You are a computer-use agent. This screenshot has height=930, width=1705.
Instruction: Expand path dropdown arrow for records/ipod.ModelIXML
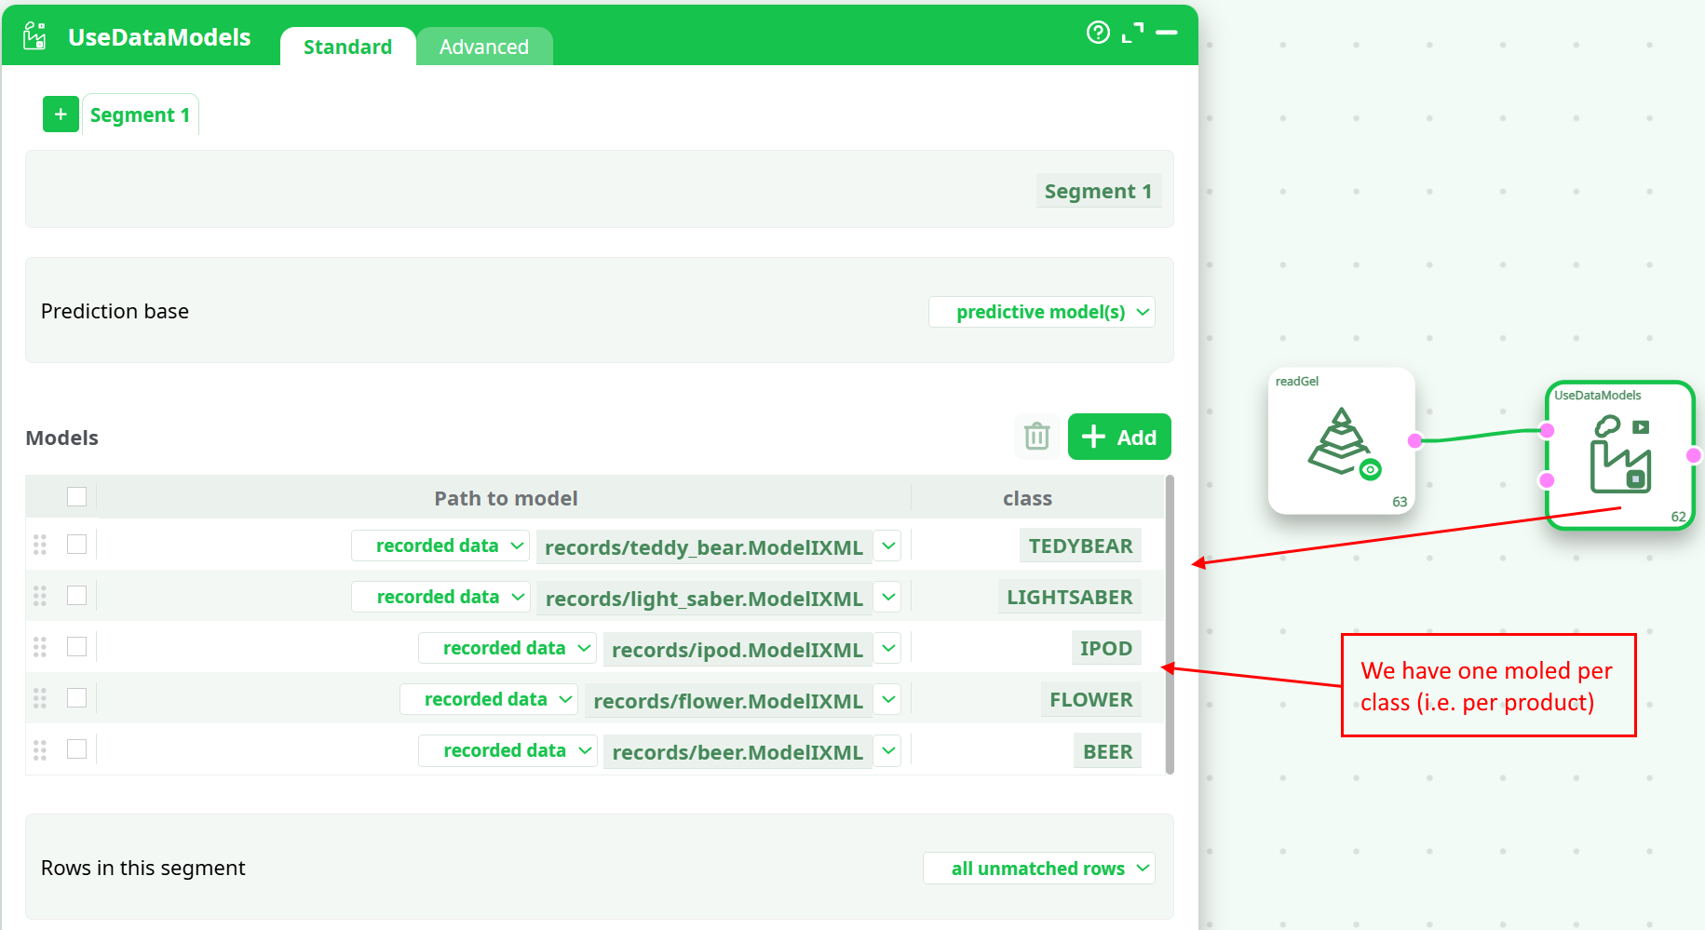(x=888, y=648)
